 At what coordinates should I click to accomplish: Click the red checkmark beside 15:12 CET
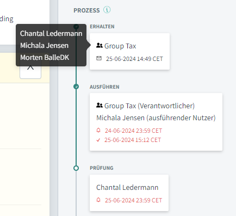98,140
